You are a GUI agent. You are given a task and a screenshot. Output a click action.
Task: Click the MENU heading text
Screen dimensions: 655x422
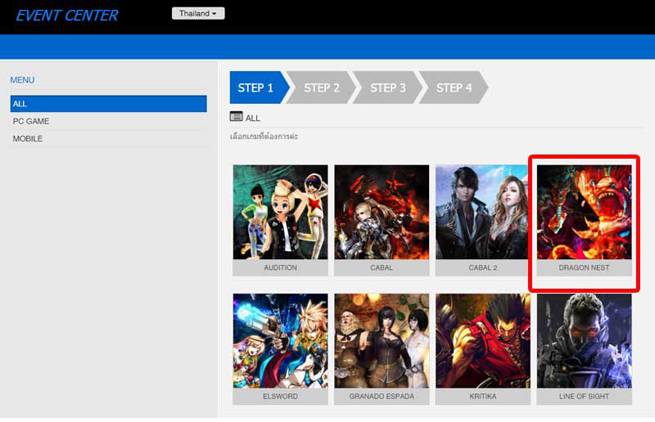22,79
